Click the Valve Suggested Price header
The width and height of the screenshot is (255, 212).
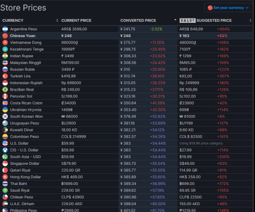[205, 21]
